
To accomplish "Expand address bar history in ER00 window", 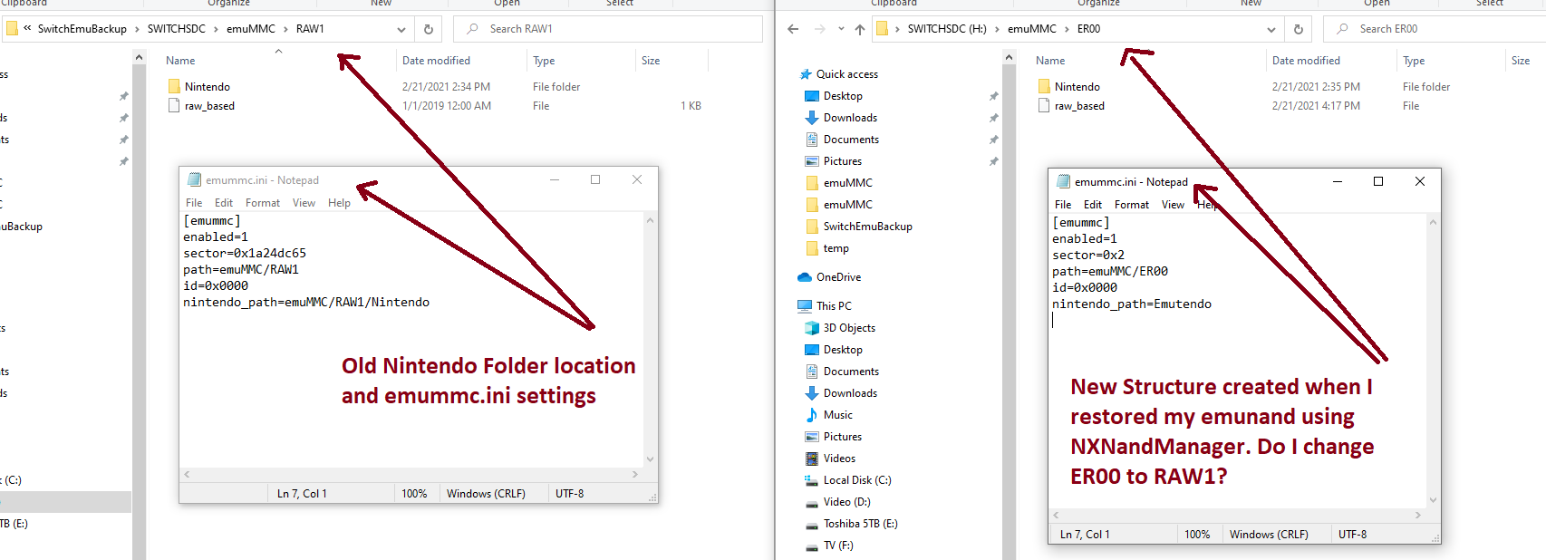I will click(x=1271, y=29).
